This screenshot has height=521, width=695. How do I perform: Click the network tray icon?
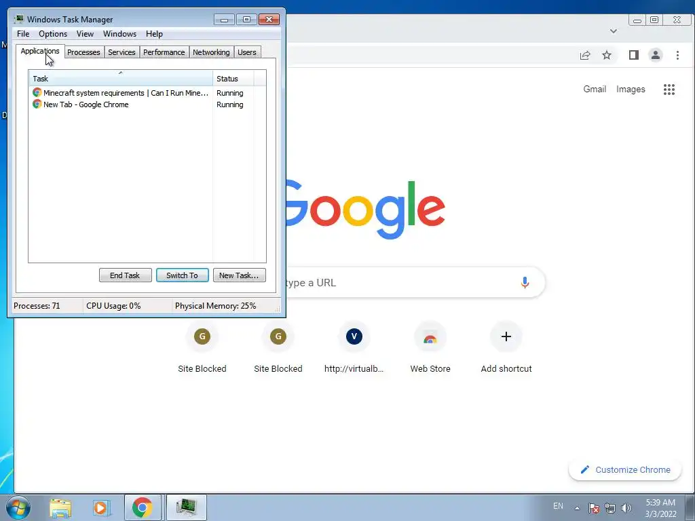(610, 508)
